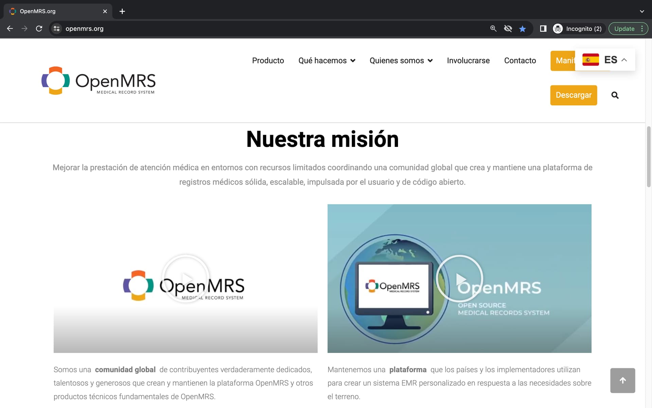Viewport: 652px width, 408px height.
Task: Click the page vertical scrollbar thumb
Action: [649, 157]
